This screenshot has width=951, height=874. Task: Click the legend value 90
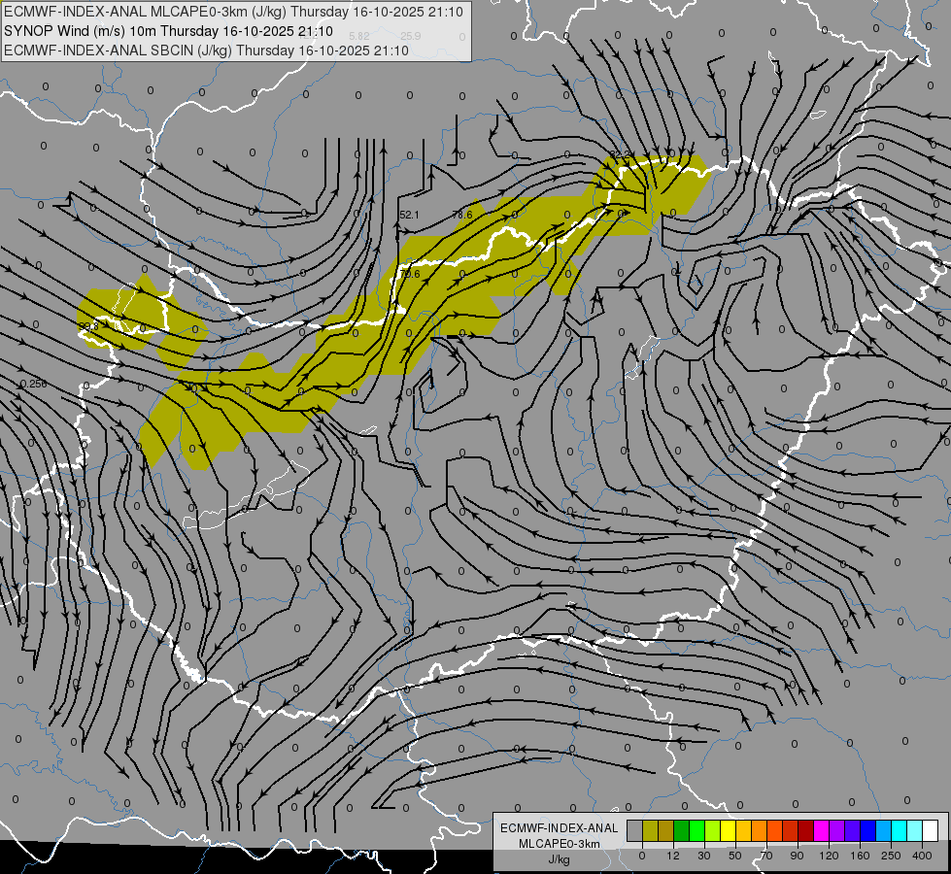797,856
